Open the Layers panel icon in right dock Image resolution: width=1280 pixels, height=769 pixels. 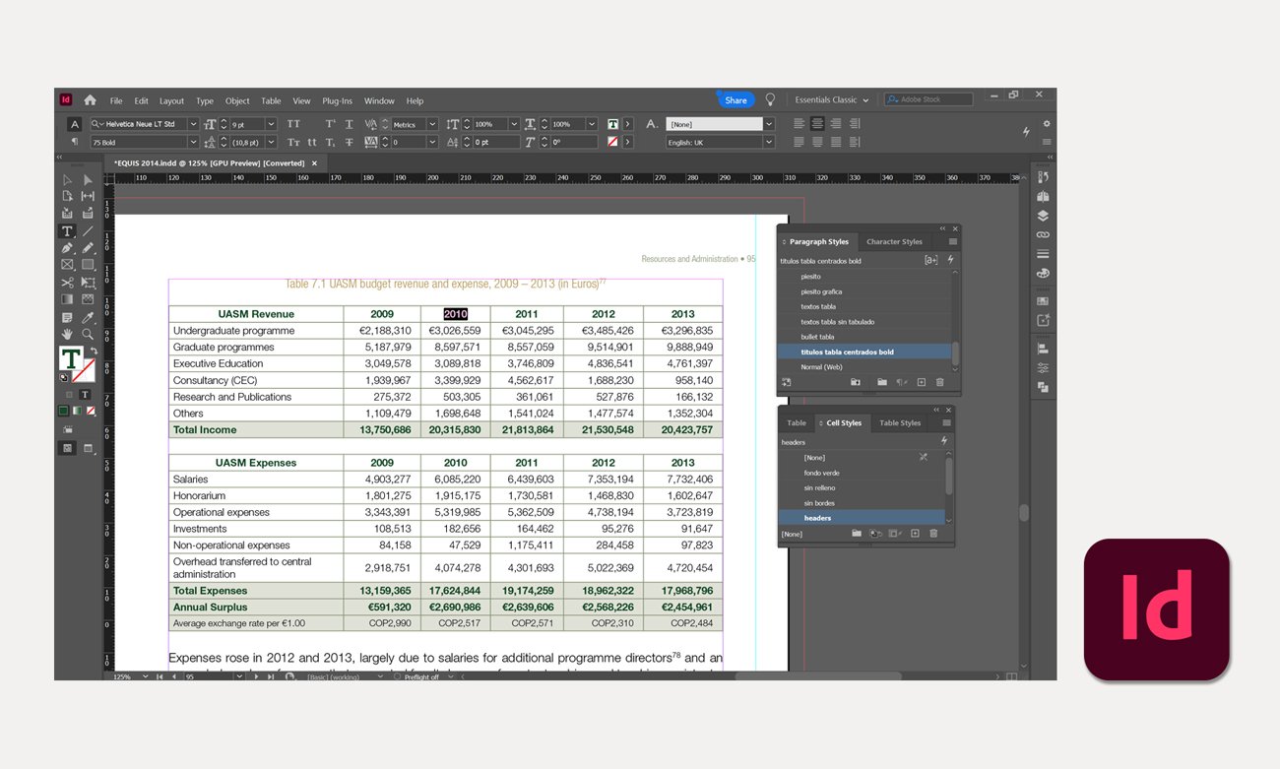[1043, 216]
